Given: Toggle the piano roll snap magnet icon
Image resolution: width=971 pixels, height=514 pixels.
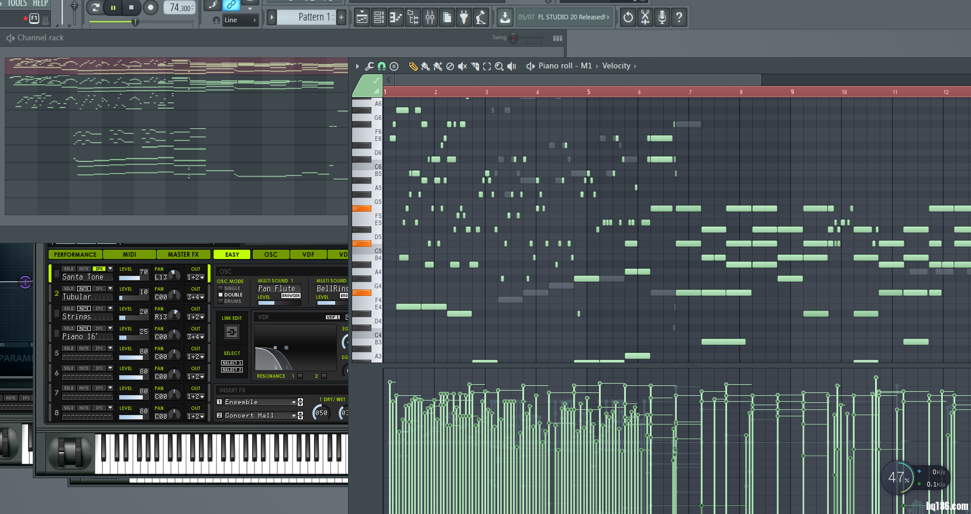Looking at the screenshot, I should point(381,66).
